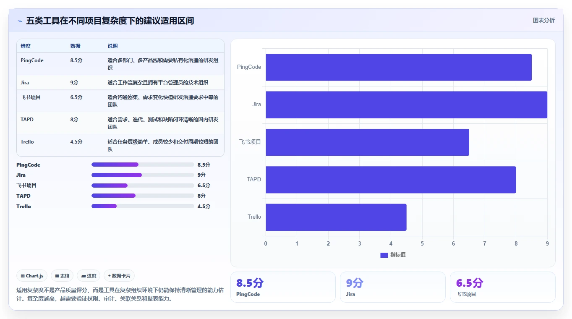The image size is (572, 319).
Task: Select the 数据卡片 tag chip
Action: (119, 276)
